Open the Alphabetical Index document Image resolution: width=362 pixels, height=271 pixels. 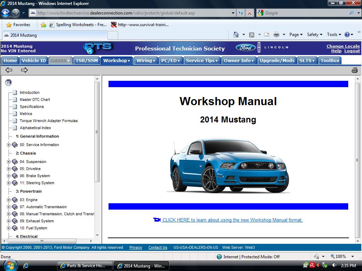click(35, 128)
